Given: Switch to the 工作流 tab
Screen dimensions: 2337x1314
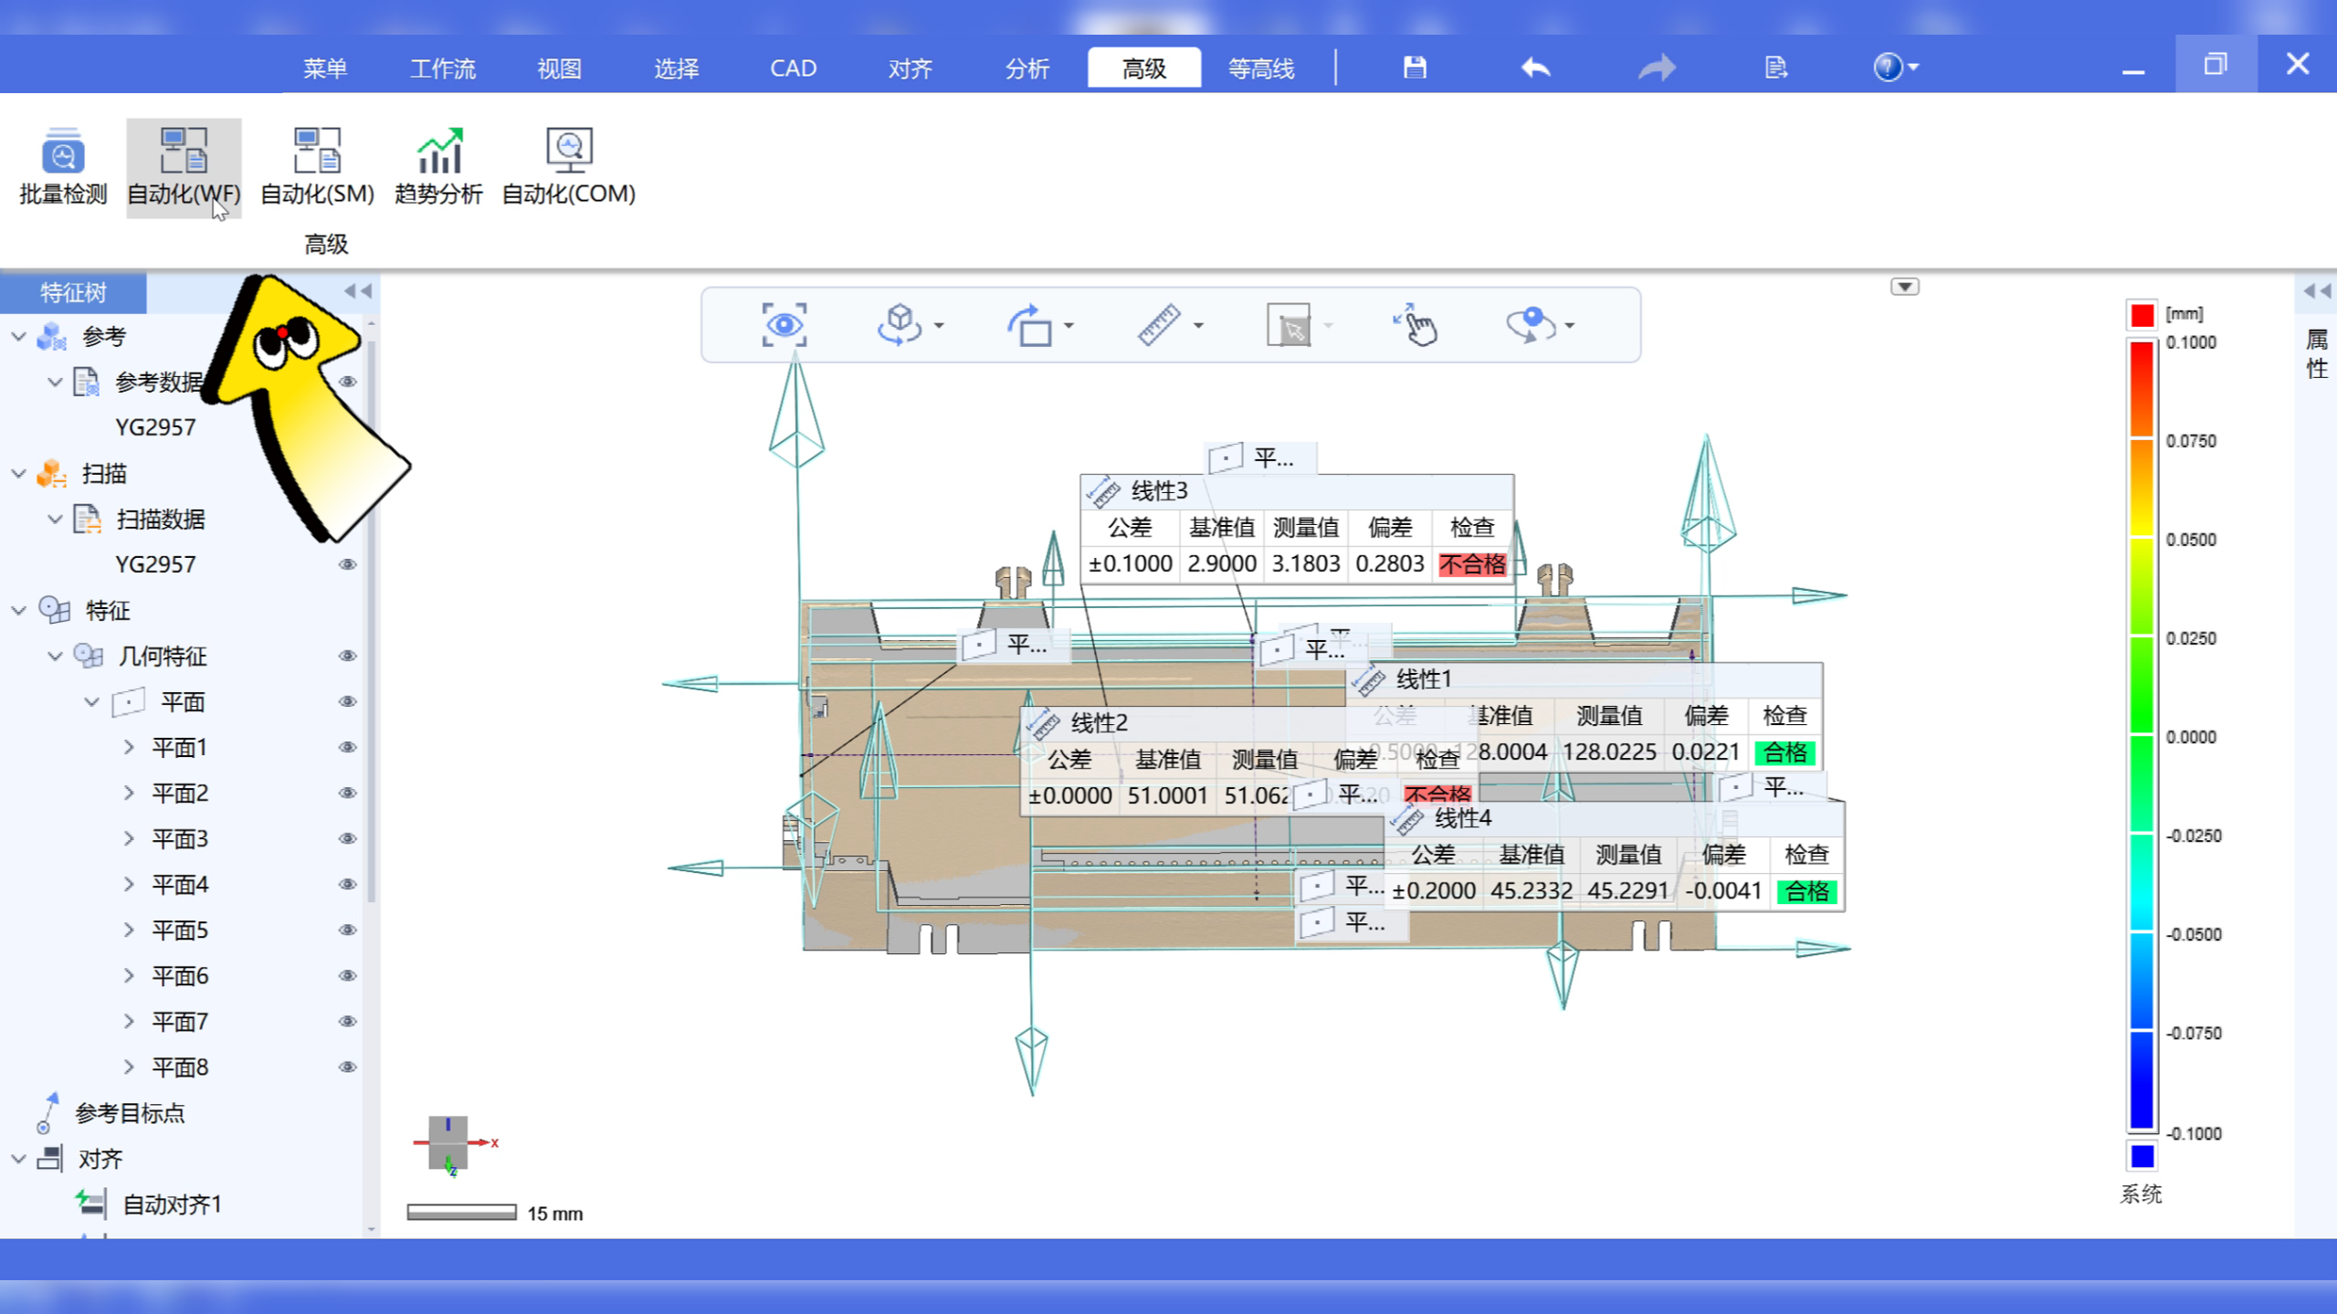Looking at the screenshot, I should click(x=443, y=68).
